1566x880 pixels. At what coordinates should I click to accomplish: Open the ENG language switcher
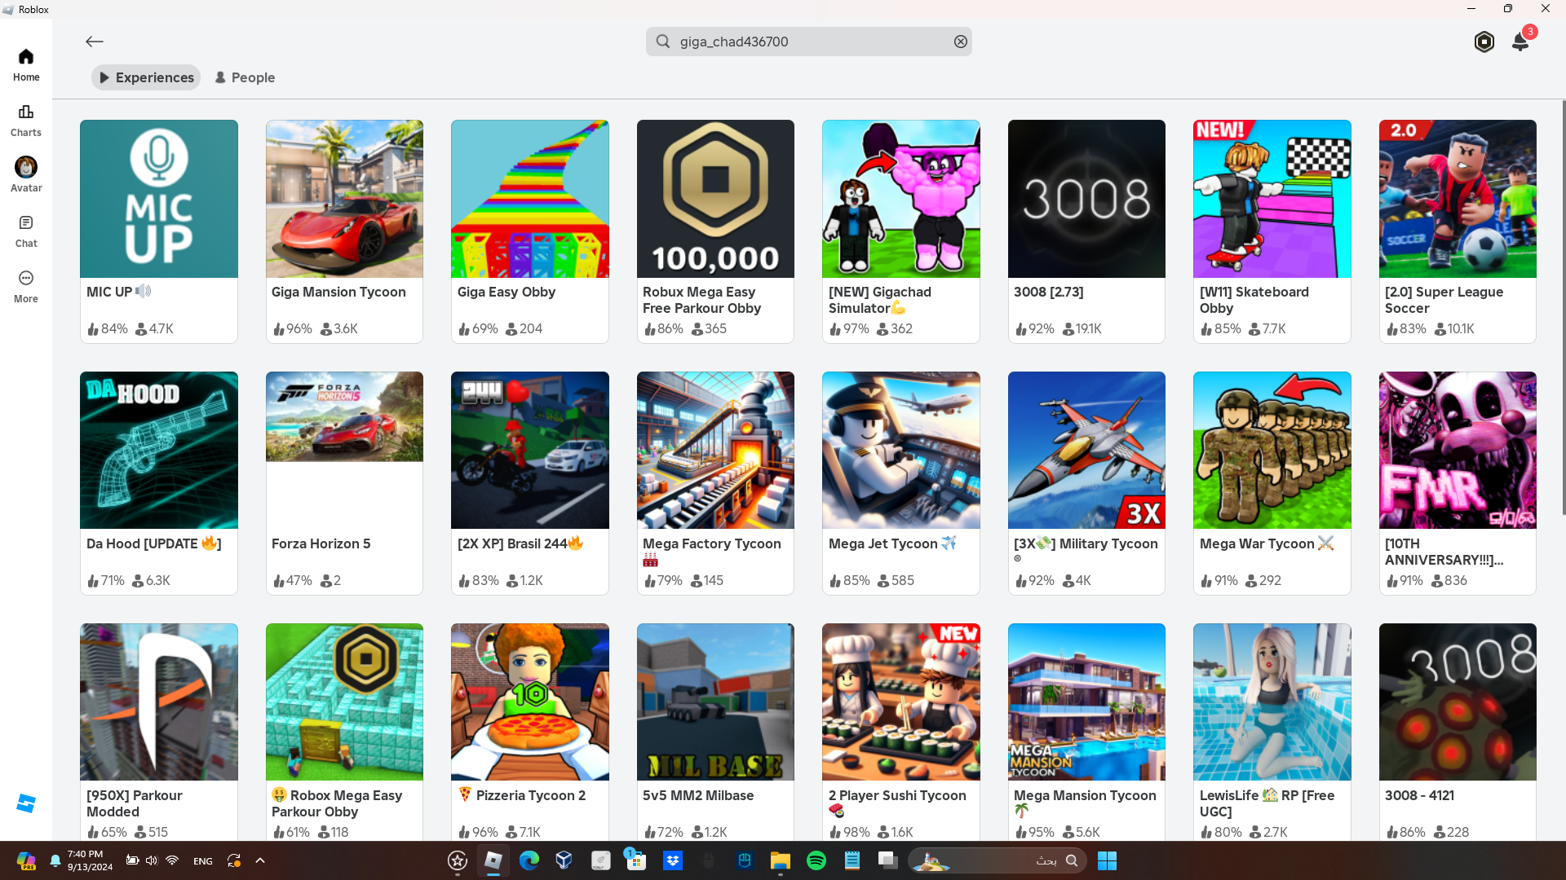203,861
